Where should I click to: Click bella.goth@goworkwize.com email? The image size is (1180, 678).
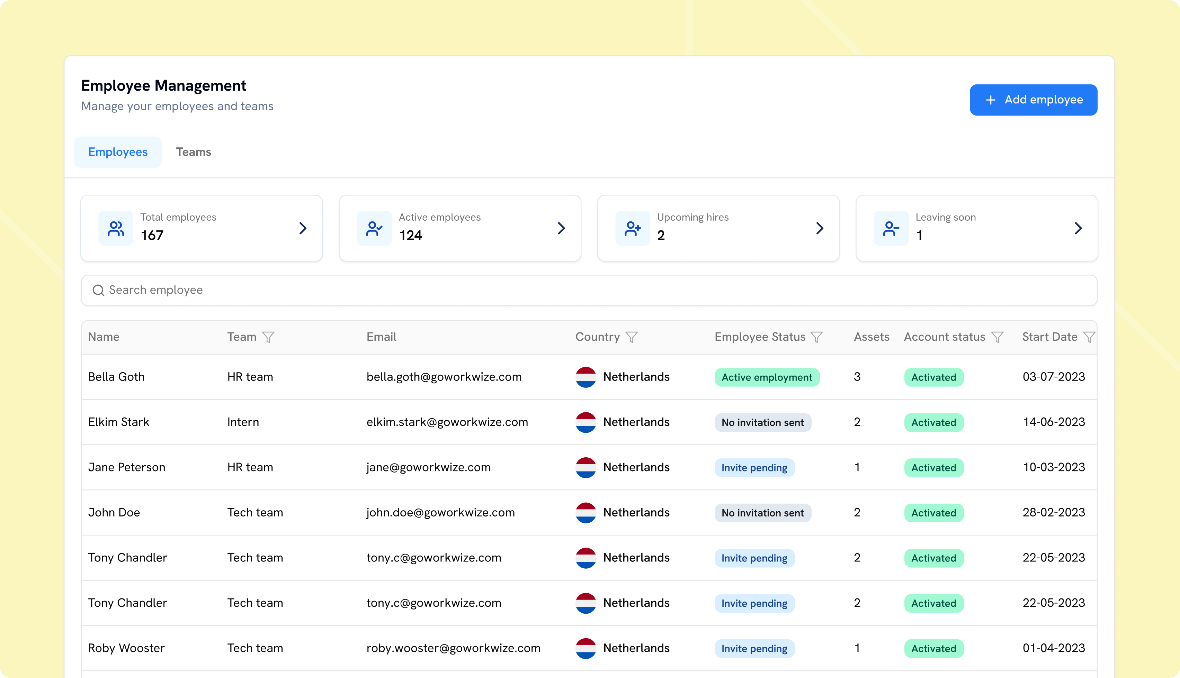point(444,377)
